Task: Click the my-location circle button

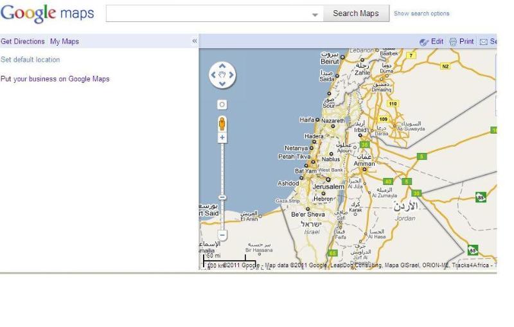Action: [x=222, y=104]
